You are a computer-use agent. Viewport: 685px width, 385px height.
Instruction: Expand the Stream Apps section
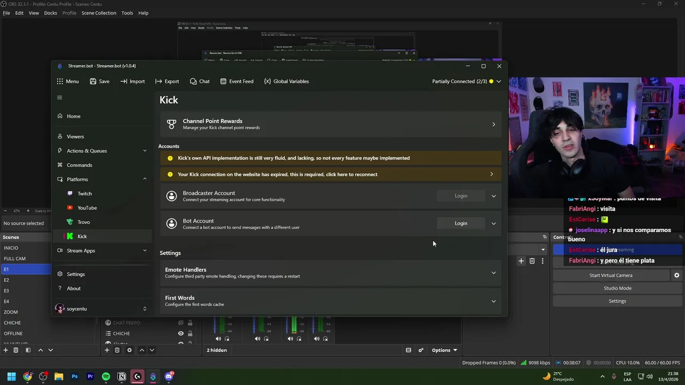(x=102, y=250)
